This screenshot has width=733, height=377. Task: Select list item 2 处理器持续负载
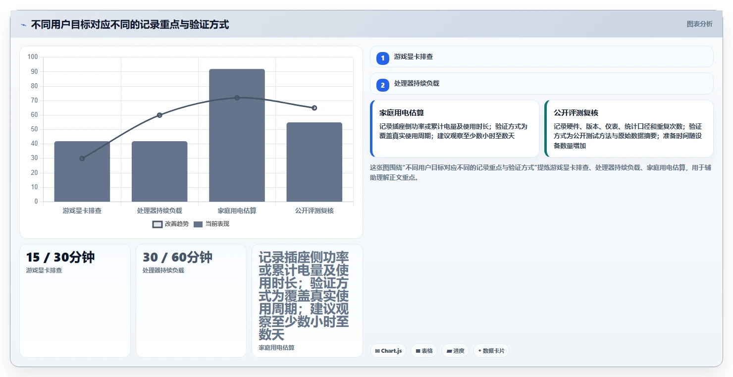(541, 83)
